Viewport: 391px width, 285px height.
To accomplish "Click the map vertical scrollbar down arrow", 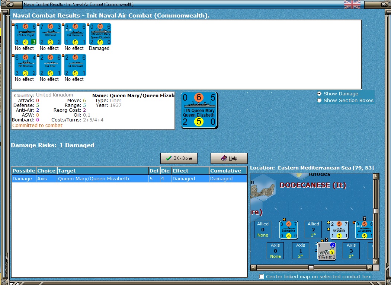I will click(x=376, y=262).
